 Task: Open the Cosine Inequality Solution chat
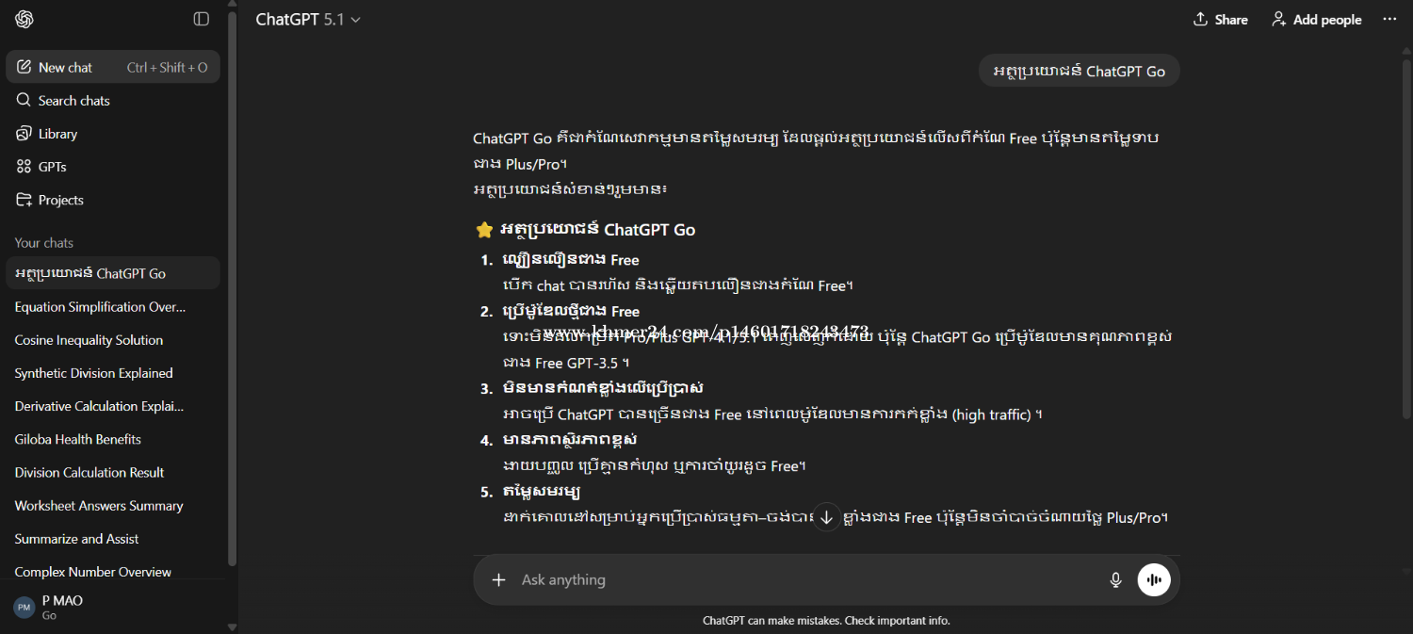coord(89,340)
